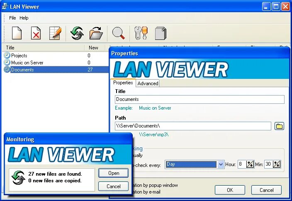Click Cancel in the Monitoring popup
This screenshot has width=292, height=201.
113,186
